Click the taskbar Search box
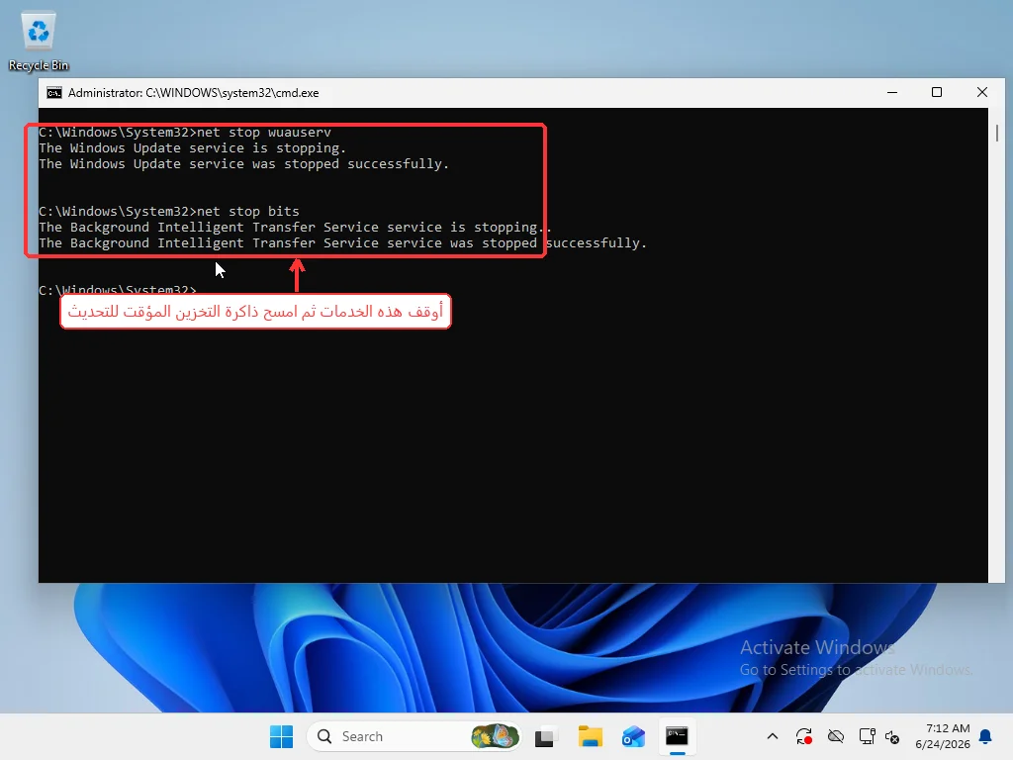This screenshot has height=760, width=1013. tap(414, 736)
